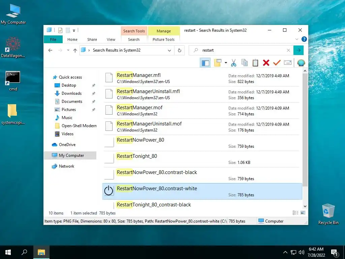The height and width of the screenshot is (259, 345).
Task: Click the Cut scissors icon
Action: [x=234, y=63]
